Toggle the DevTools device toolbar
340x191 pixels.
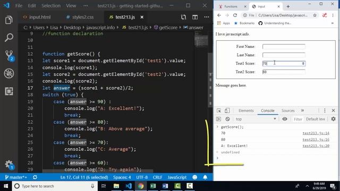(x=227, y=111)
